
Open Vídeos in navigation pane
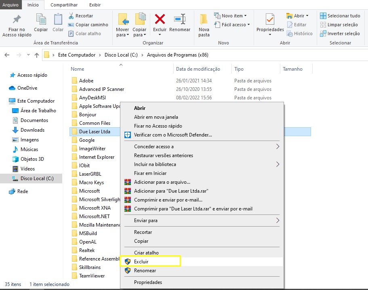(23, 169)
